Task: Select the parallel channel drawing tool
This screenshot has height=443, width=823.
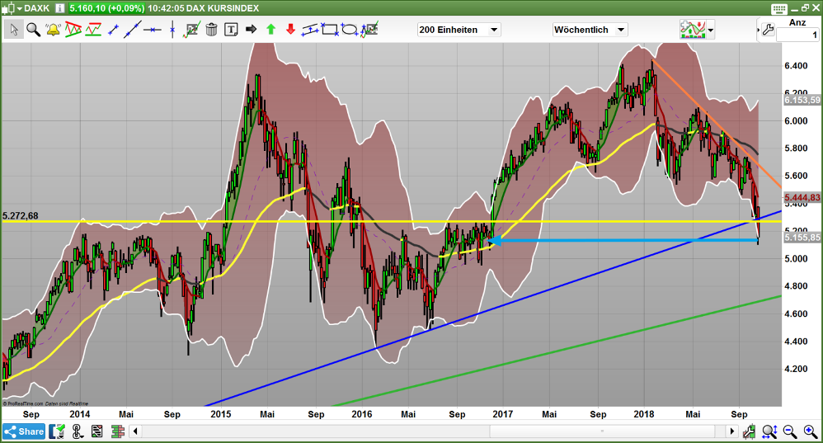Action: tap(310, 30)
